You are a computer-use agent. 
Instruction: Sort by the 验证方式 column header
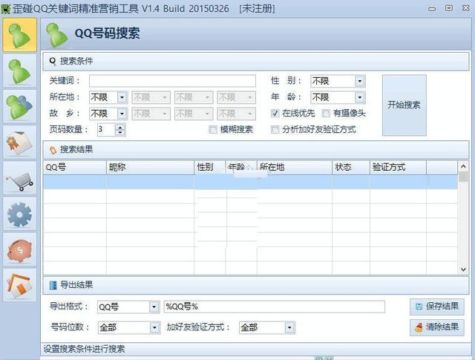tap(398, 167)
